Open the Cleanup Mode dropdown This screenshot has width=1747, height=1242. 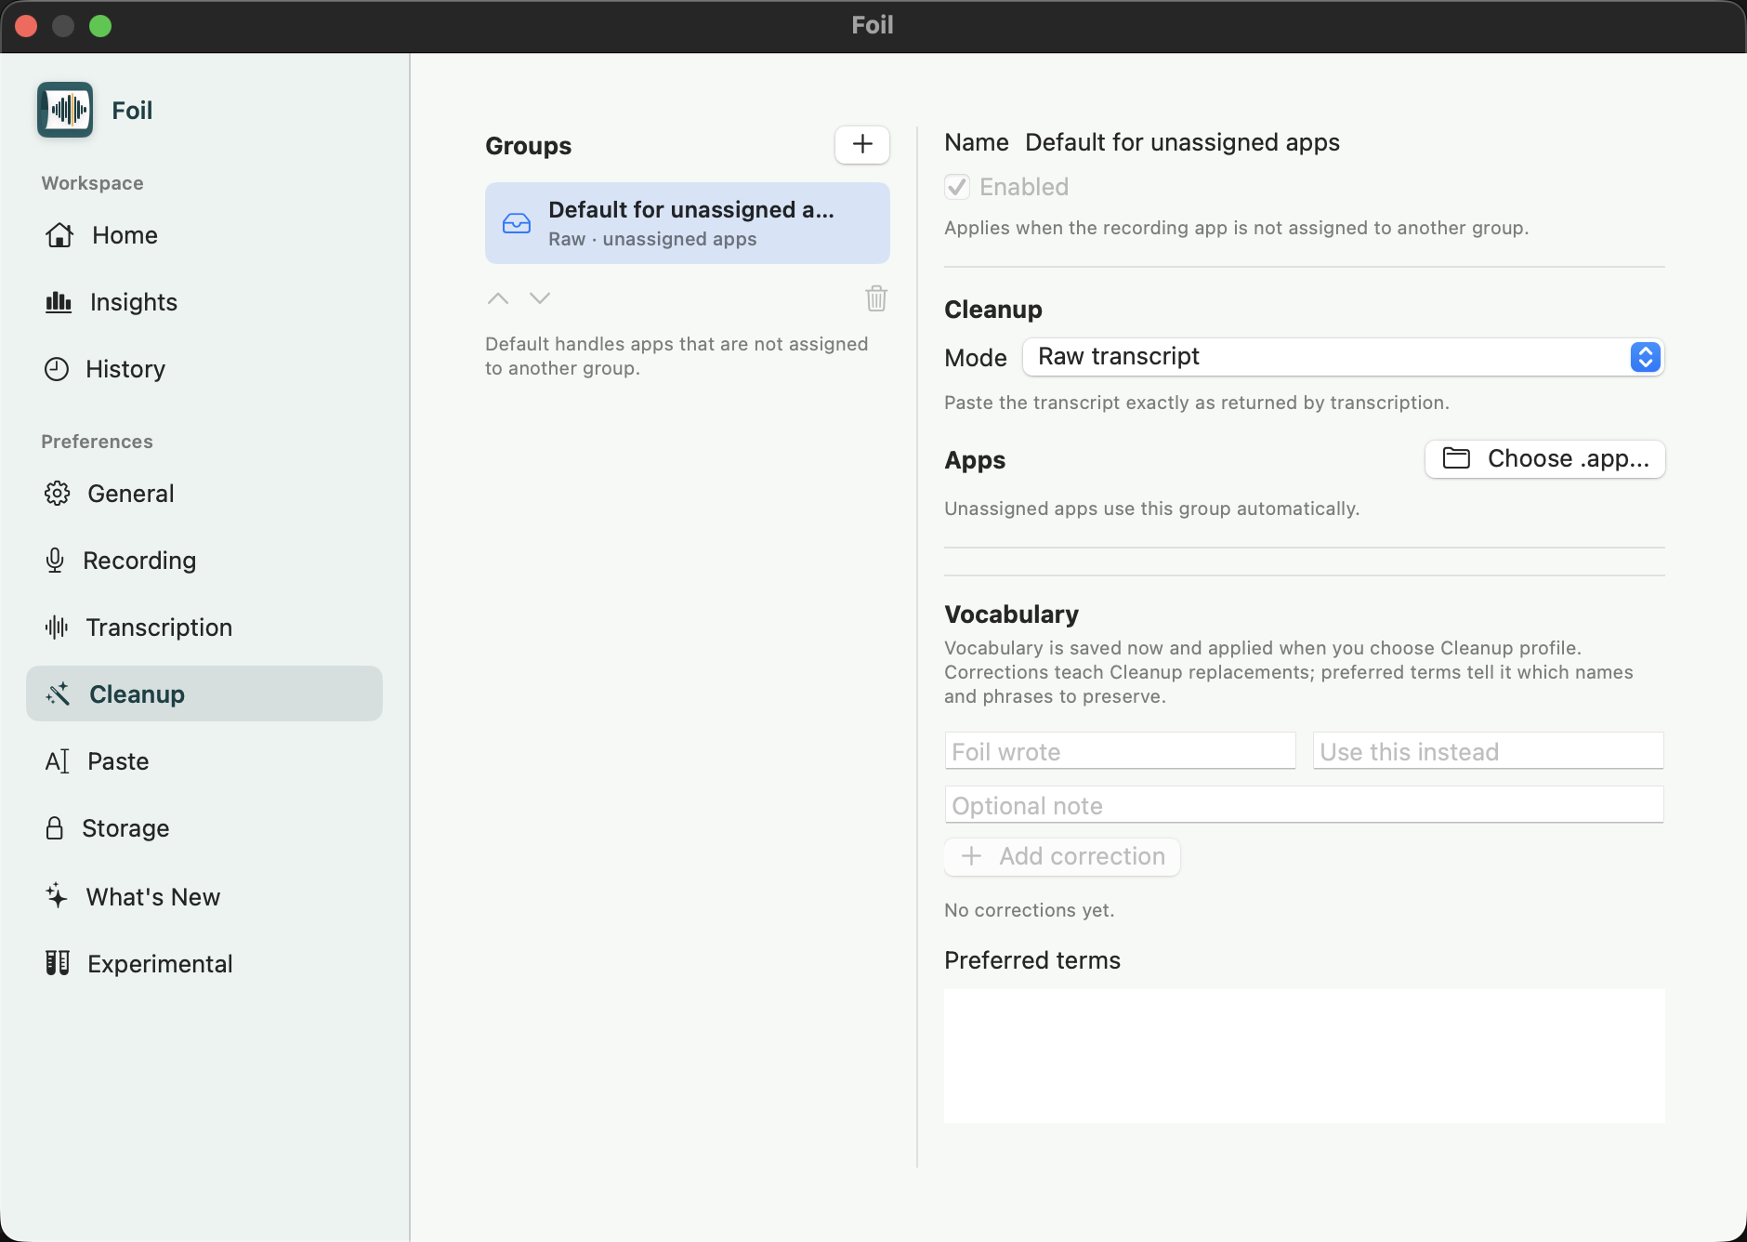[x=1343, y=357]
